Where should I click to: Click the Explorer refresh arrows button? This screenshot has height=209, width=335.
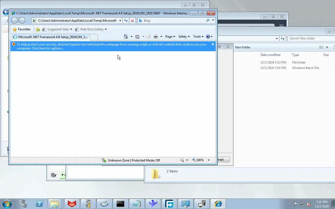[282, 38]
